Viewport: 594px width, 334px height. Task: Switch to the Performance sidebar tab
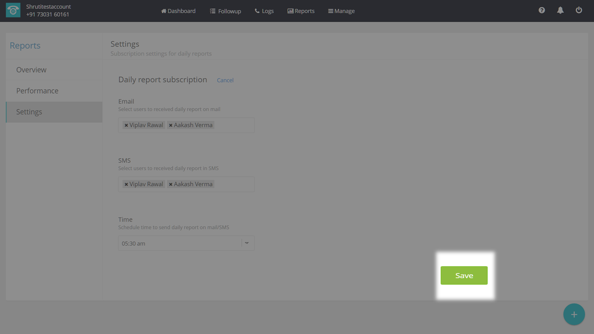coord(37,90)
